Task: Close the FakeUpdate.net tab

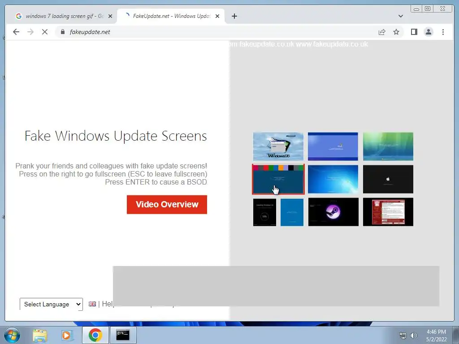Action: (217, 16)
